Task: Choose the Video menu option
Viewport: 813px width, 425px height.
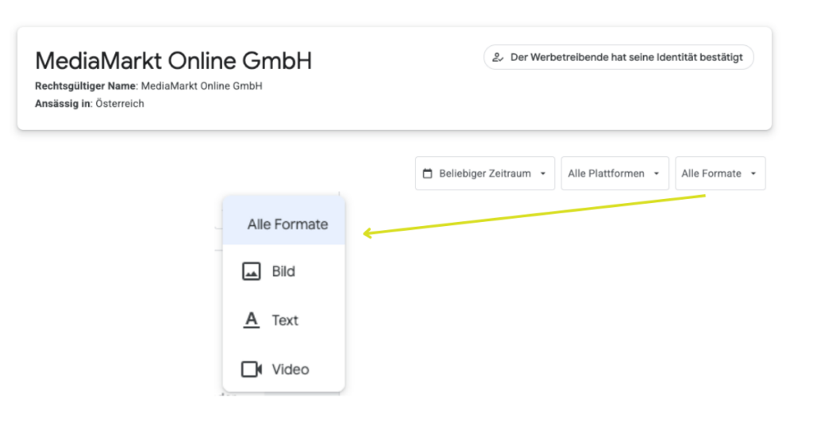Action: (x=283, y=369)
